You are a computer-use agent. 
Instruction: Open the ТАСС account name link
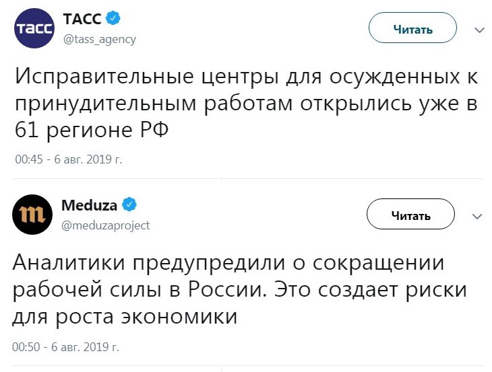pos(82,19)
